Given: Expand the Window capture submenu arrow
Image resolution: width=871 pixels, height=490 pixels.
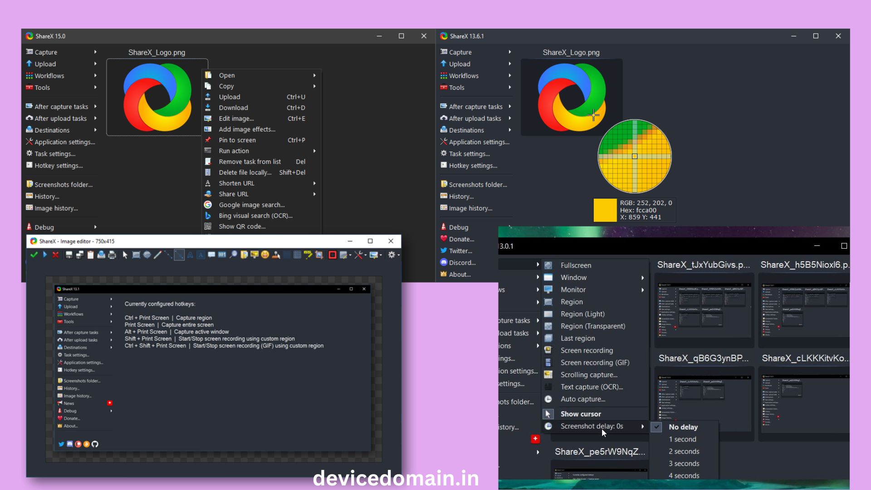Looking at the screenshot, I should pos(642,278).
